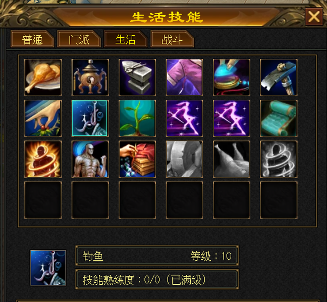Click the anvil forging skill icon
Viewport: 327px width, 302px height.
(137, 78)
